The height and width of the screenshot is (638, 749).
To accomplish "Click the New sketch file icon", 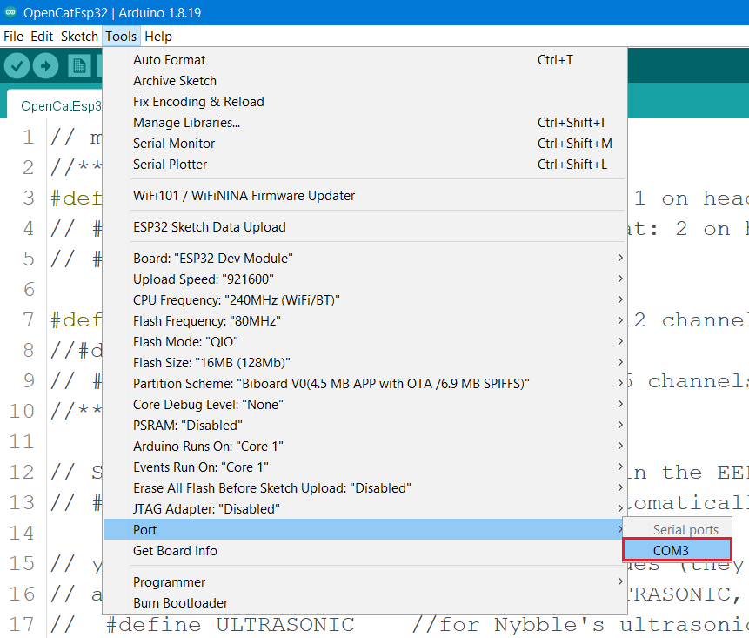I will point(80,66).
